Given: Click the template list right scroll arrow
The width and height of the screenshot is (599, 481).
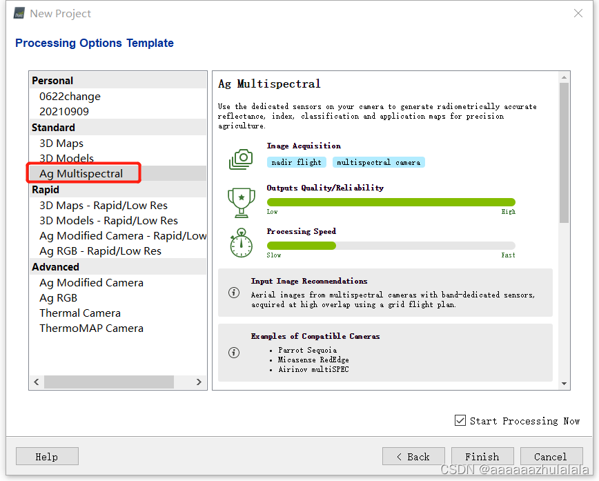Looking at the screenshot, I should coord(199,382).
